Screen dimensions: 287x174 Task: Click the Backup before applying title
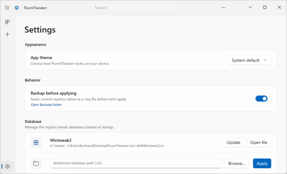(x=54, y=93)
